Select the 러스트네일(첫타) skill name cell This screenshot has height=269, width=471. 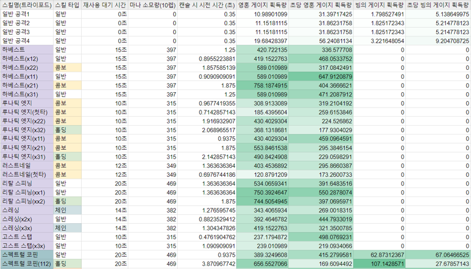26,175
